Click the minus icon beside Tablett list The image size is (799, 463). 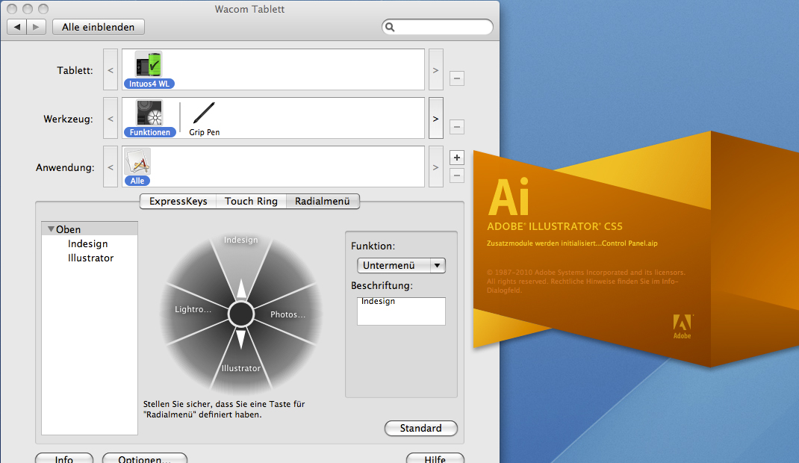(457, 78)
